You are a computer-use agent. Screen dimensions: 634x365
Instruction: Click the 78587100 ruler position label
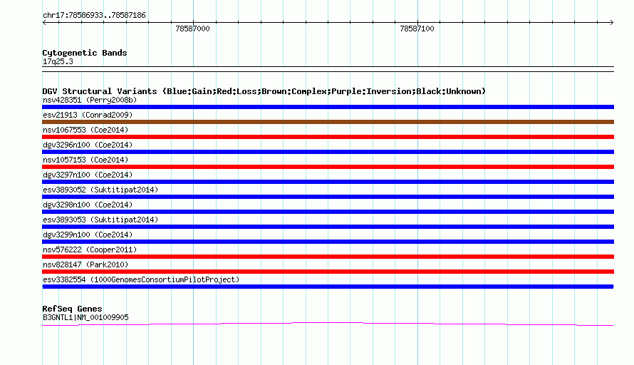click(x=417, y=29)
